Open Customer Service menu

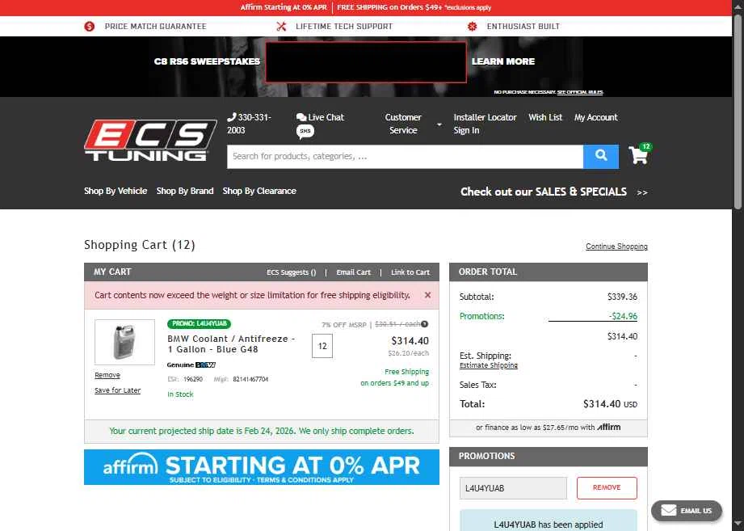403,124
